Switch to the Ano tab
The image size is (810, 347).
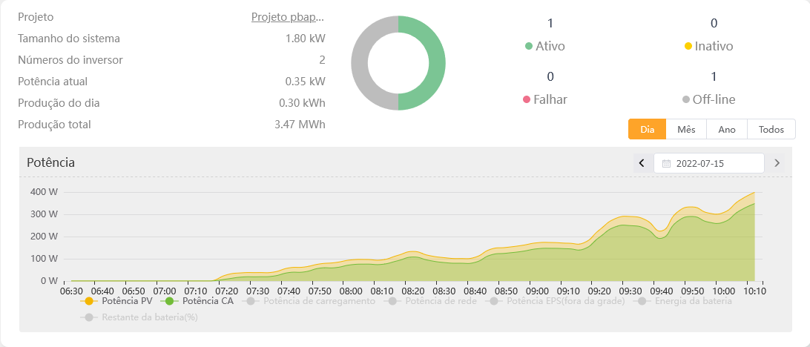(x=727, y=129)
